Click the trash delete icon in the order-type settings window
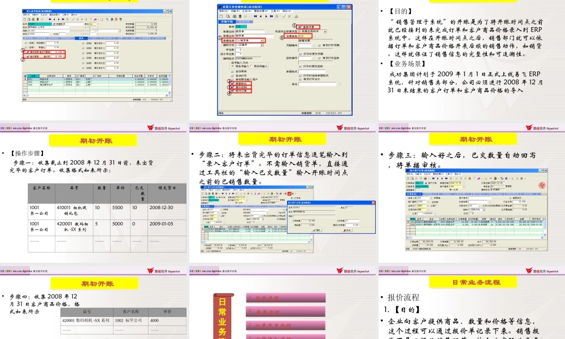Image resolution: width=565 pixels, height=339 pixels. coord(240,16)
